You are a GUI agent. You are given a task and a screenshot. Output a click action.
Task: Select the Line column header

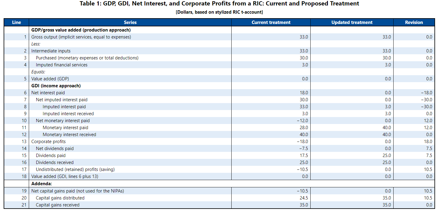16,22
